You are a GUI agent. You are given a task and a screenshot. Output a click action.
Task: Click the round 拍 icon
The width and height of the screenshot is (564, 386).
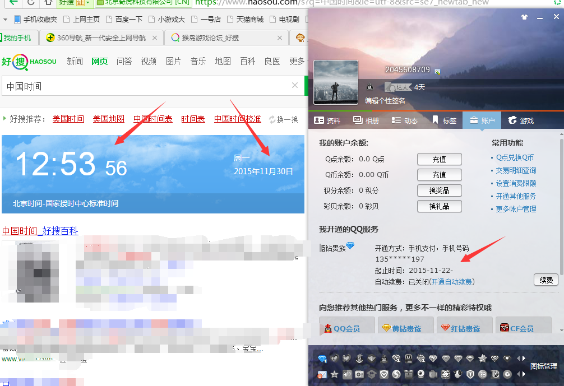coord(483,374)
